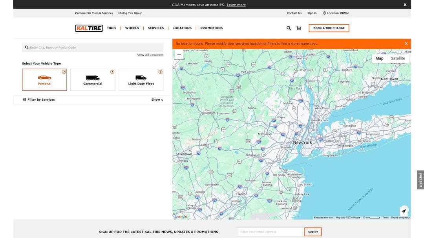Switch the map to Satellite view
The width and height of the screenshot is (424, 238).
398,58
